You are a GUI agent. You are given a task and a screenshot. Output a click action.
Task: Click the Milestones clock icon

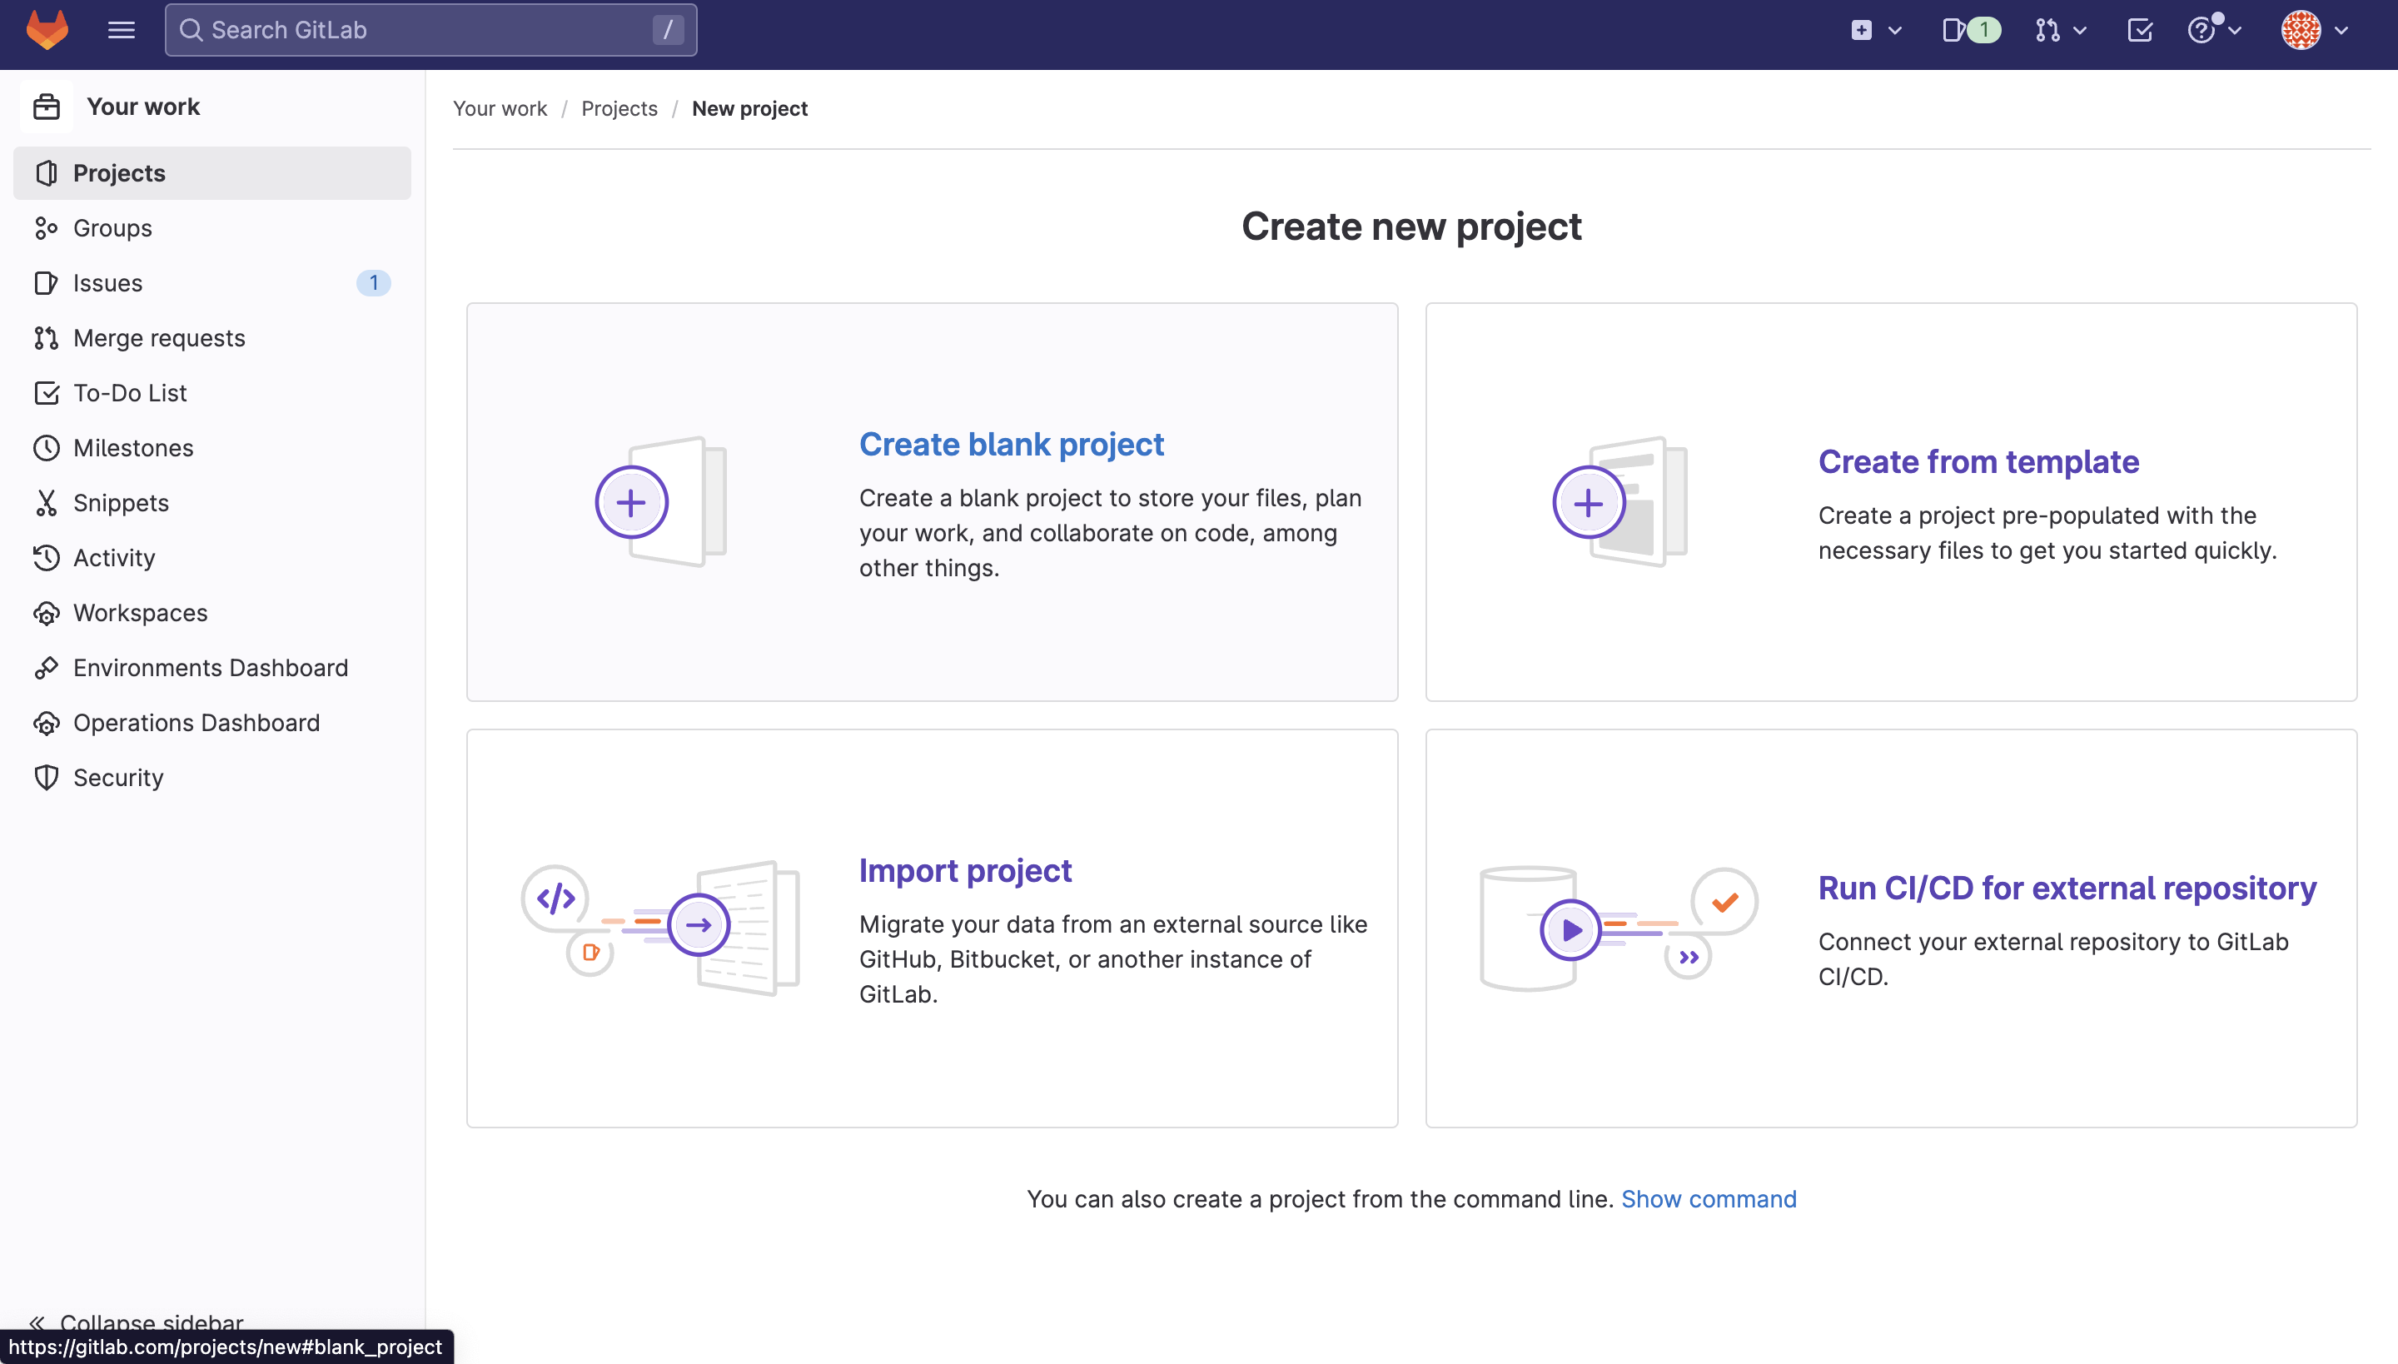click(46, 448)
